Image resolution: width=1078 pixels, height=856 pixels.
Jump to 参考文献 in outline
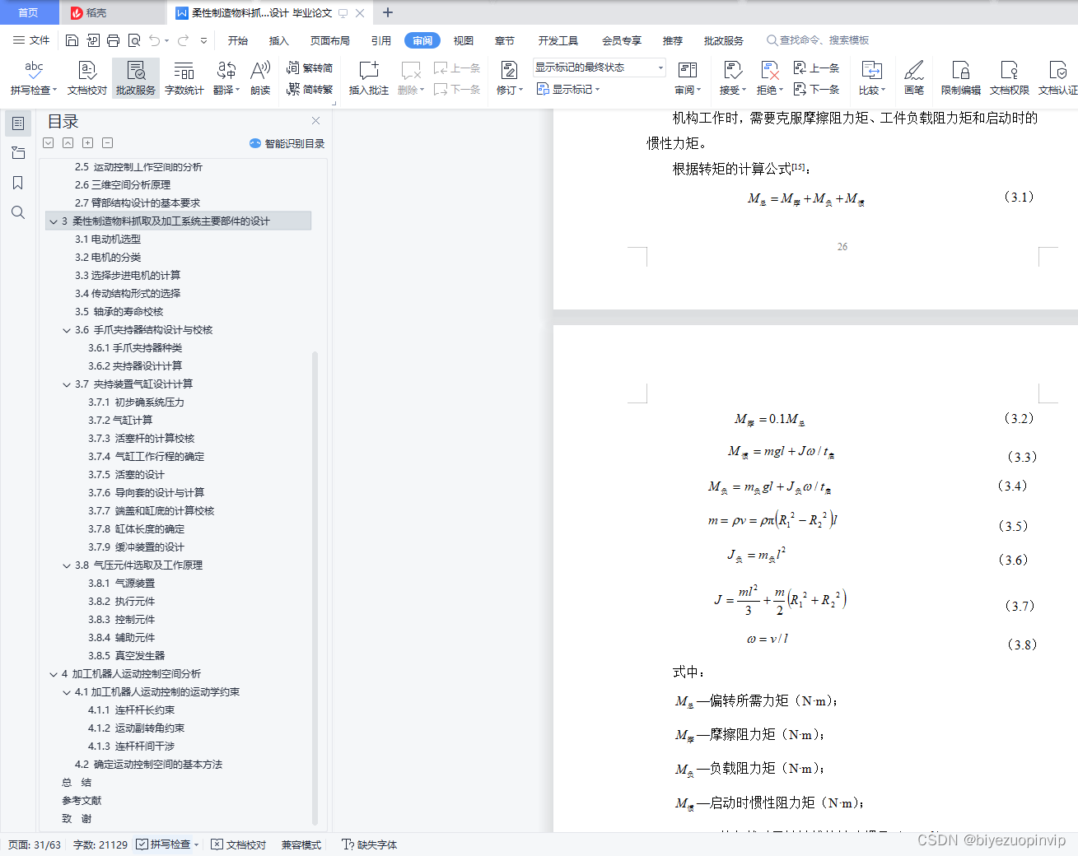click(82, 801)
